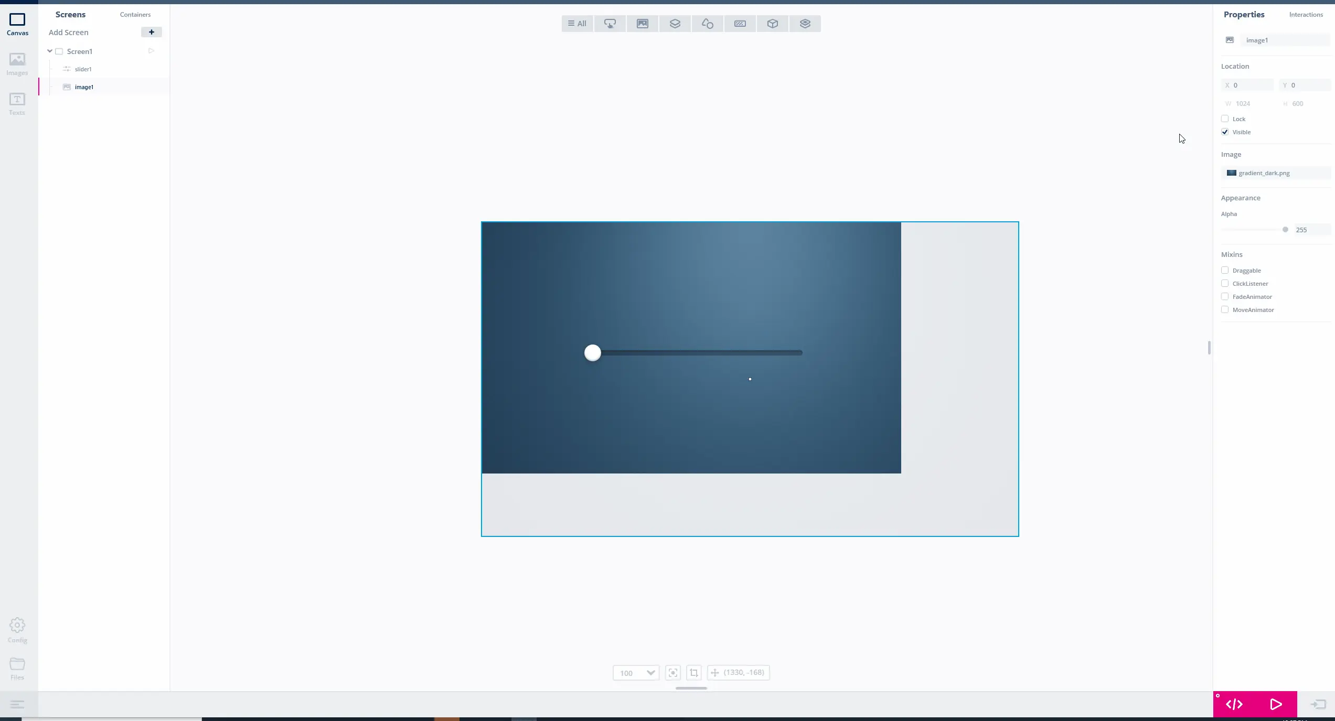Open the Shapes widget category

click(708, 24)
